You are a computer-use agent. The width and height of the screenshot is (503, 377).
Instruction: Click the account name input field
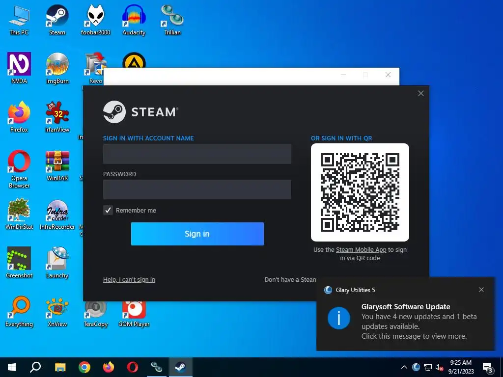coord(197,154)
